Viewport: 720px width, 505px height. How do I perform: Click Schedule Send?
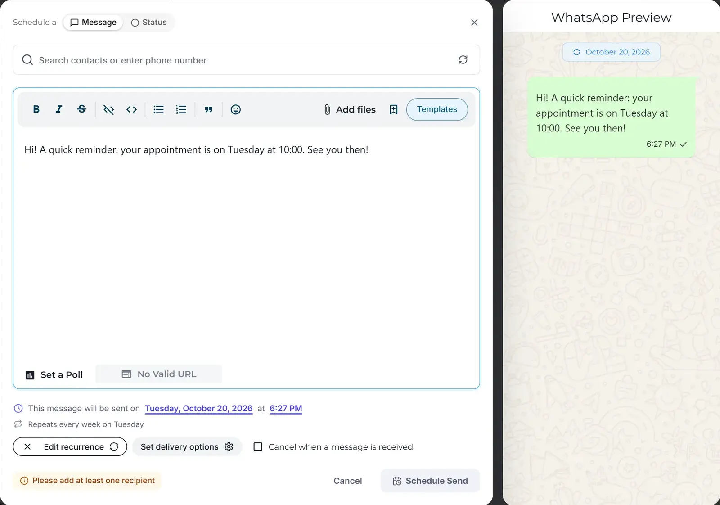[x=430, y=481]
